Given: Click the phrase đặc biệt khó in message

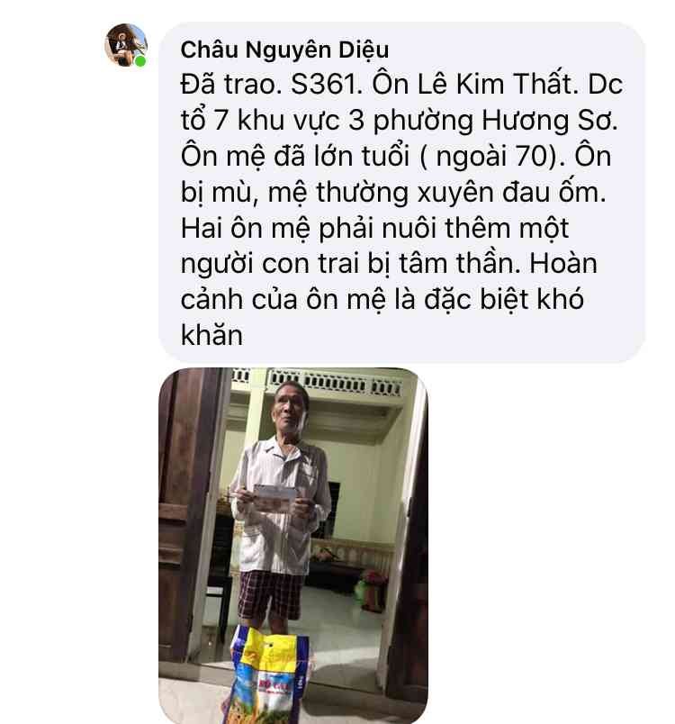Looking at the screenshot, I should point(504,300).
